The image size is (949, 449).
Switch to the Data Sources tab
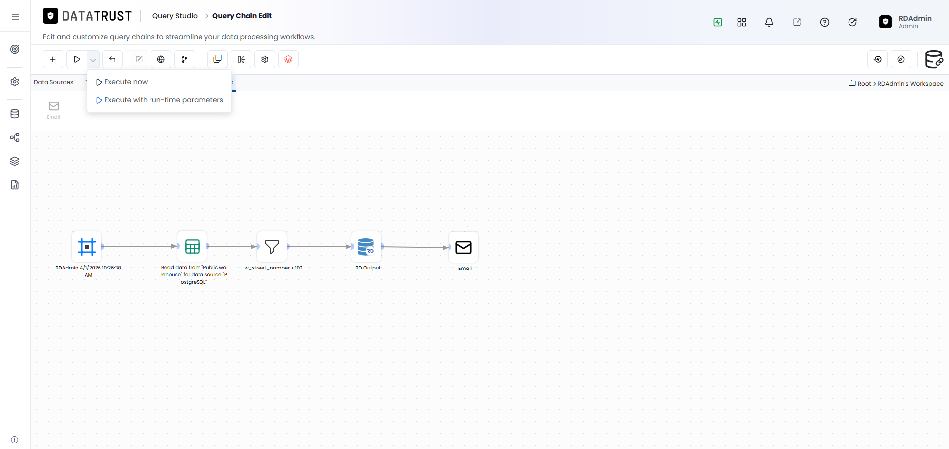pos(53,82)
